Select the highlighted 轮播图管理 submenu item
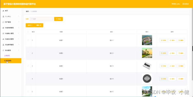The height and width of the screenshot is (97, 193). pos(11,61)
